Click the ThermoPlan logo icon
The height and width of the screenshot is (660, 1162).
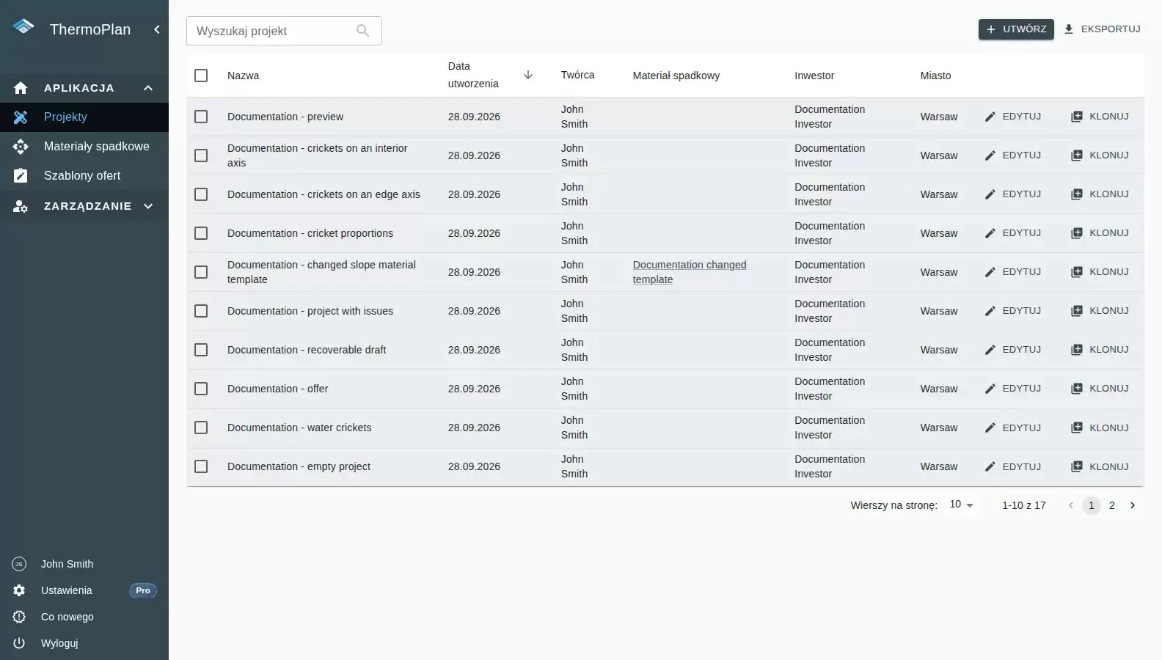pos(23,27)
